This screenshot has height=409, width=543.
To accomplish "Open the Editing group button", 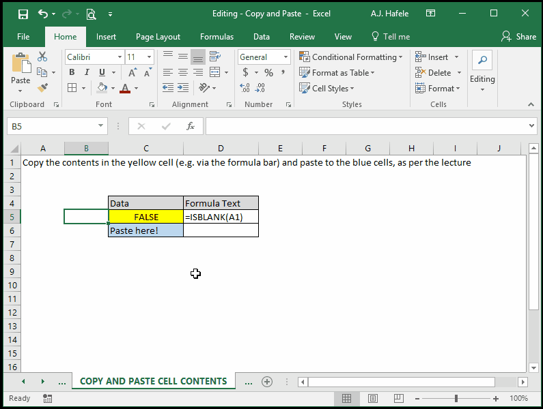I will click(482, 72).
